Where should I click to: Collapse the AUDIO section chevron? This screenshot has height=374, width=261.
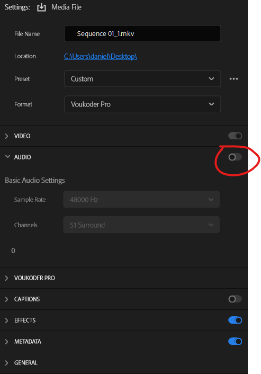(x=7, y=156)
